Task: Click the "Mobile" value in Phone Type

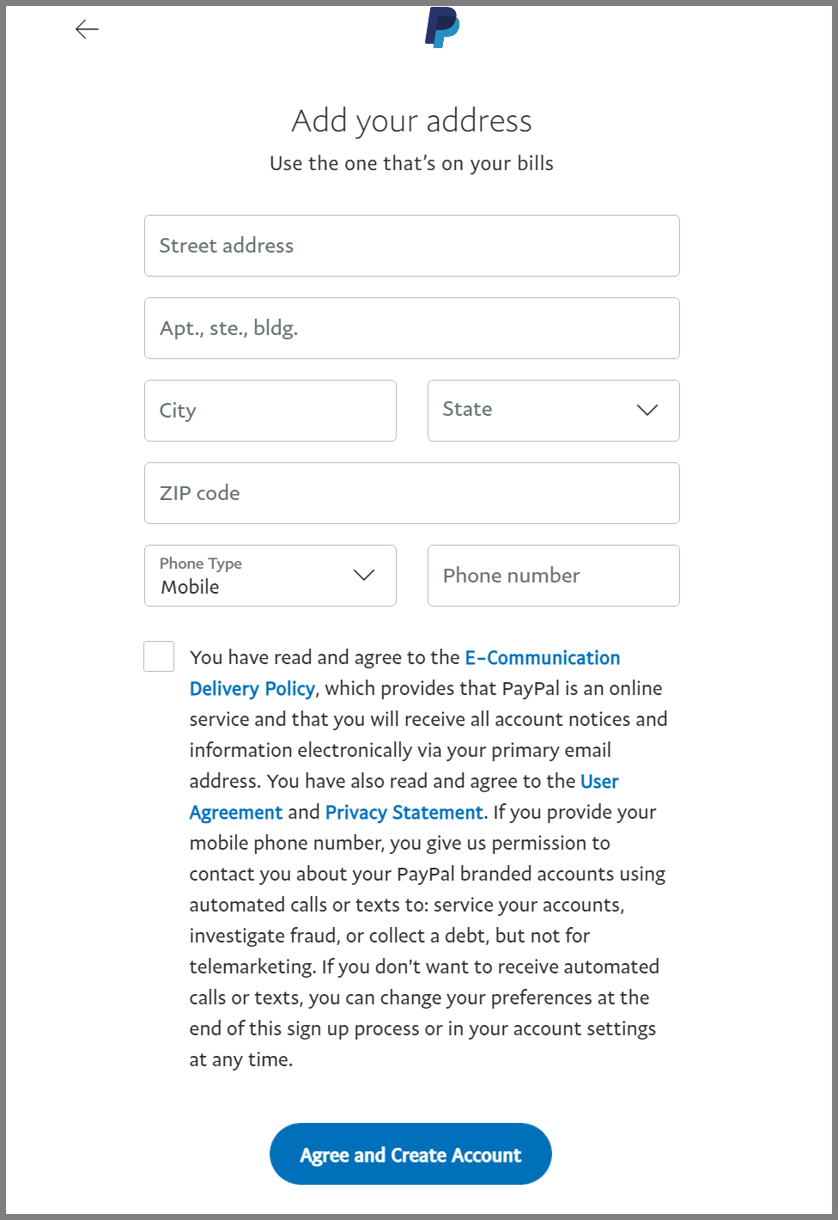Action: click(x=191, y=588)
